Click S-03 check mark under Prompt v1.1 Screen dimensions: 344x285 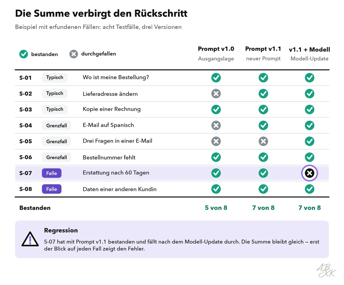(x=263, y=109)
